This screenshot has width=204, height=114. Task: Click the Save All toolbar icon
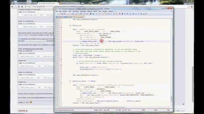[65, 14]
